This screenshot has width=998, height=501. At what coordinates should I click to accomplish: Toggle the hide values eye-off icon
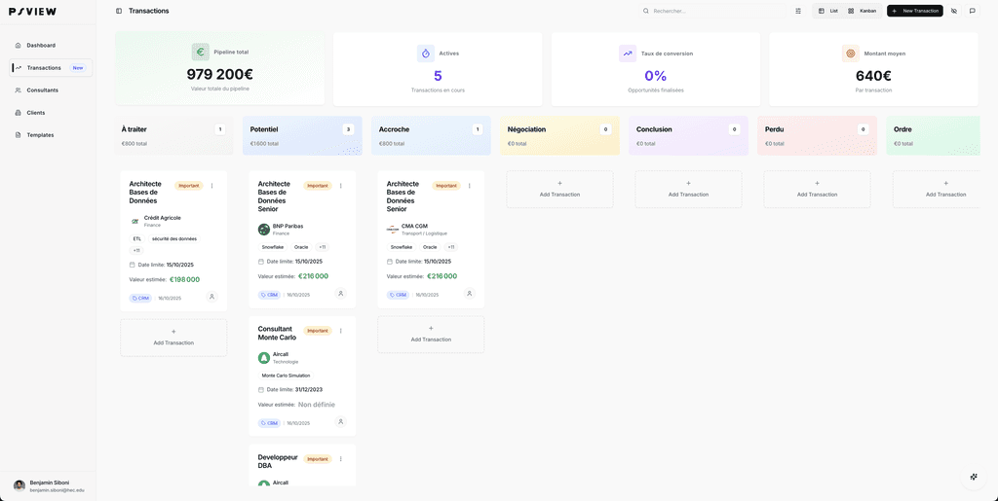953,11
